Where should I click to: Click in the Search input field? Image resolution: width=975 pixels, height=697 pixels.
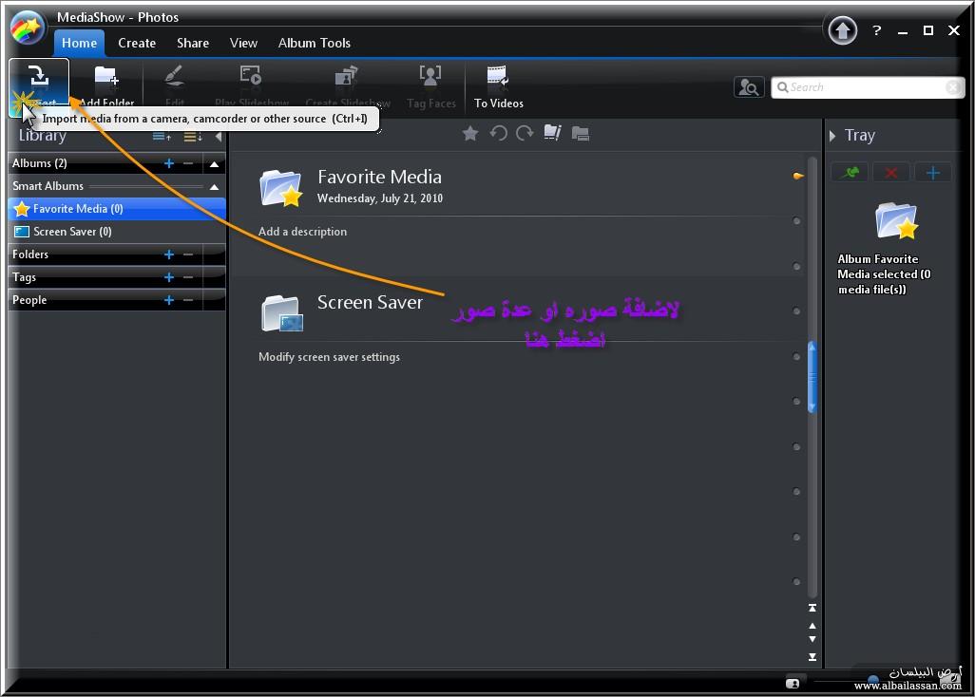click(868, 87)
